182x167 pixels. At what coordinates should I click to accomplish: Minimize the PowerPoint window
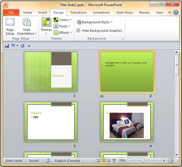tap(154, 4)
